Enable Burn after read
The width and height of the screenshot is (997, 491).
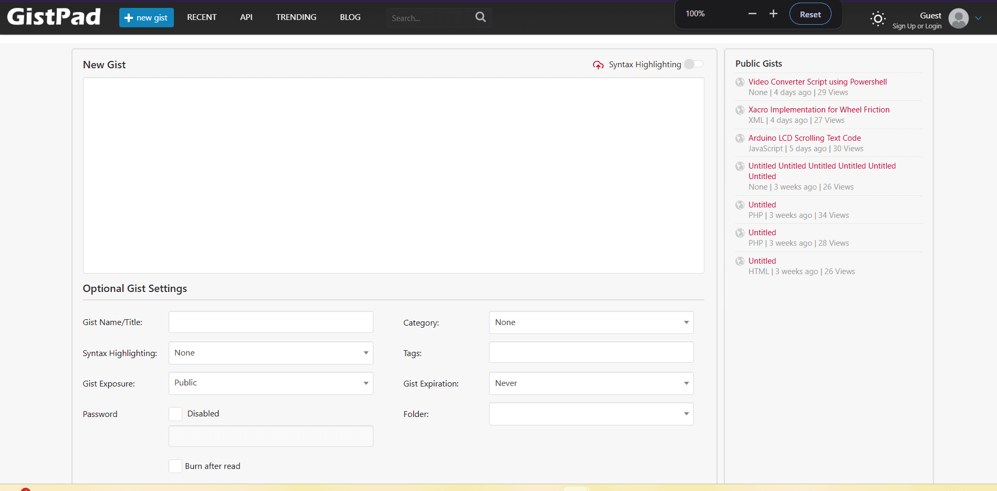[x=175, y=466]
